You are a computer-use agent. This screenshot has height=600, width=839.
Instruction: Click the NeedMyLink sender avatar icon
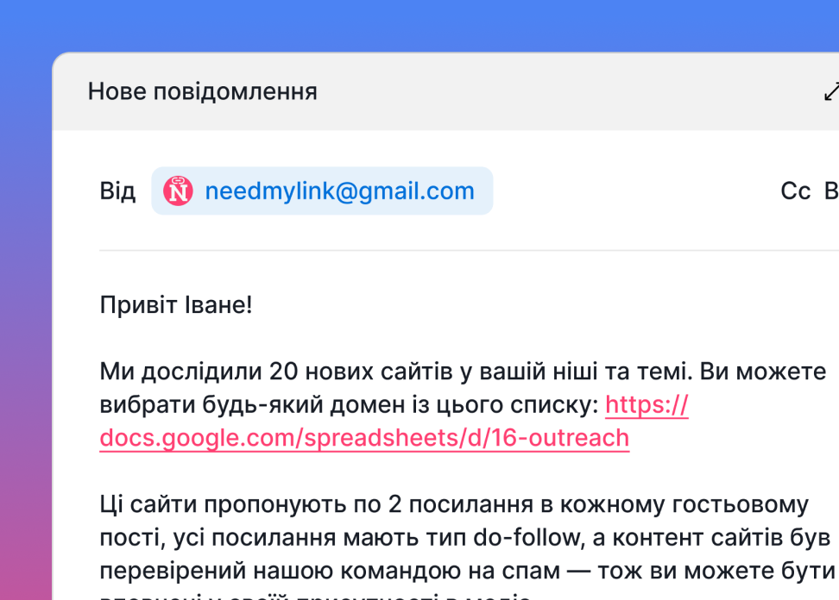click(x=178, y=191)
